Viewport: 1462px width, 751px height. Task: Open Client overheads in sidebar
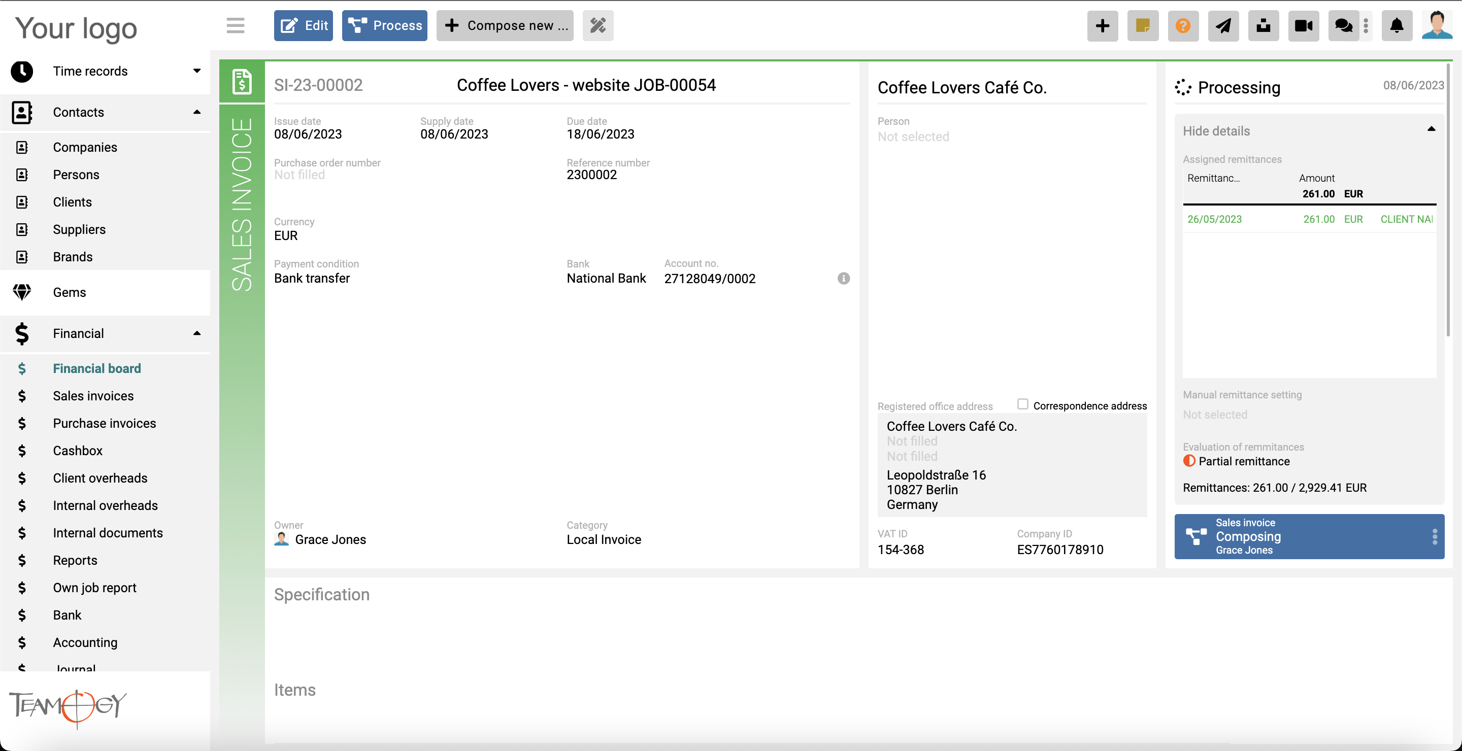pos(101,478)
